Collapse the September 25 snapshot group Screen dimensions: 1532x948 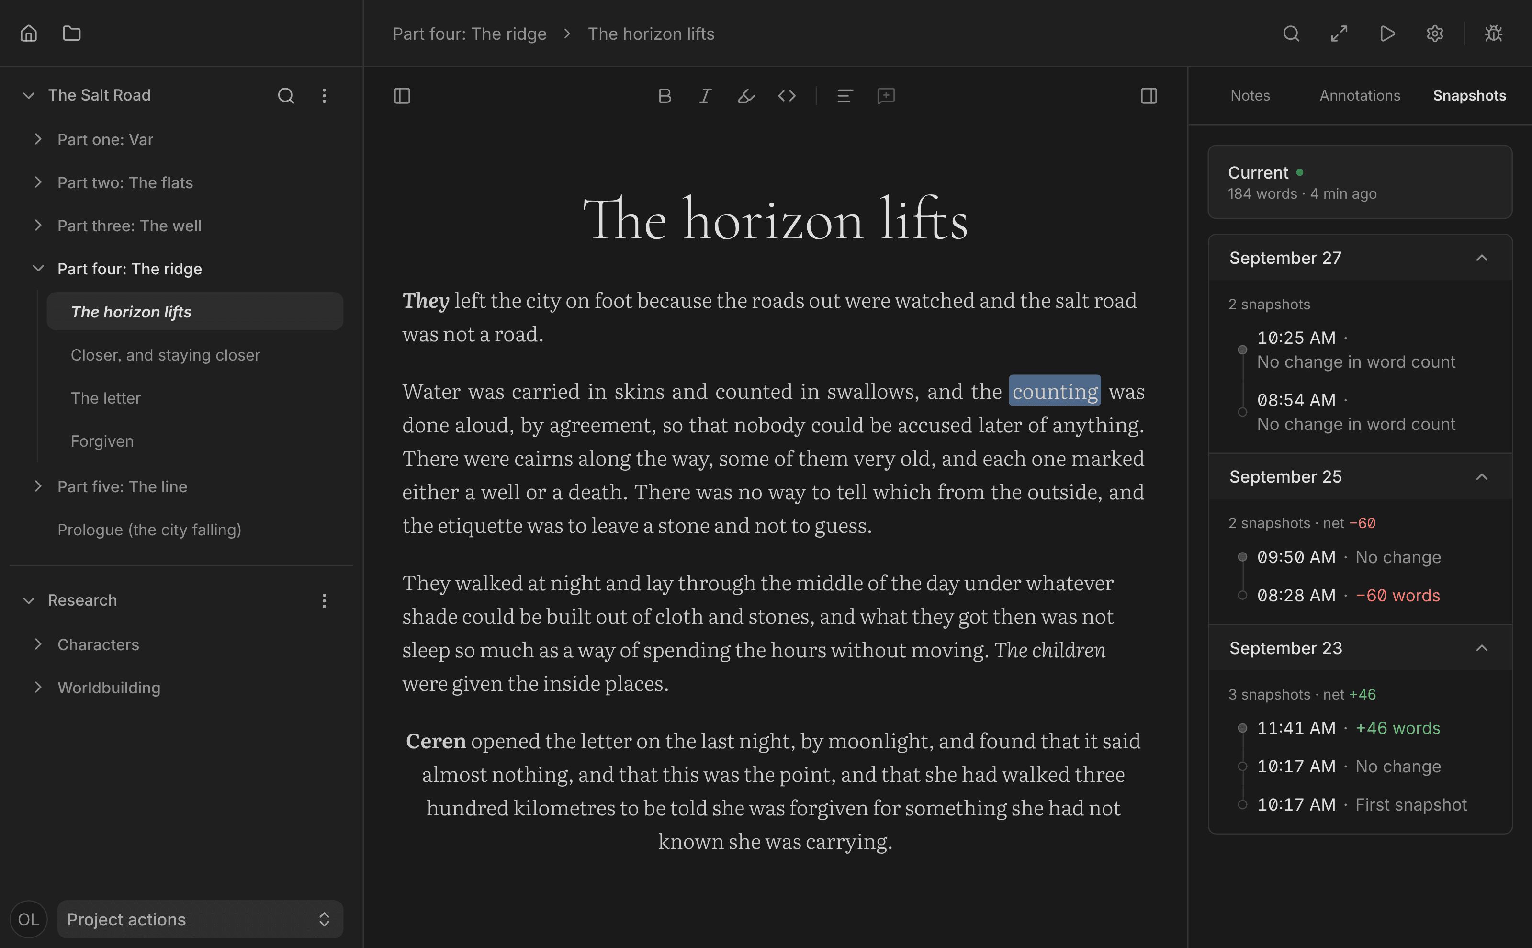pyautogui.click(x=1481, y=476)
